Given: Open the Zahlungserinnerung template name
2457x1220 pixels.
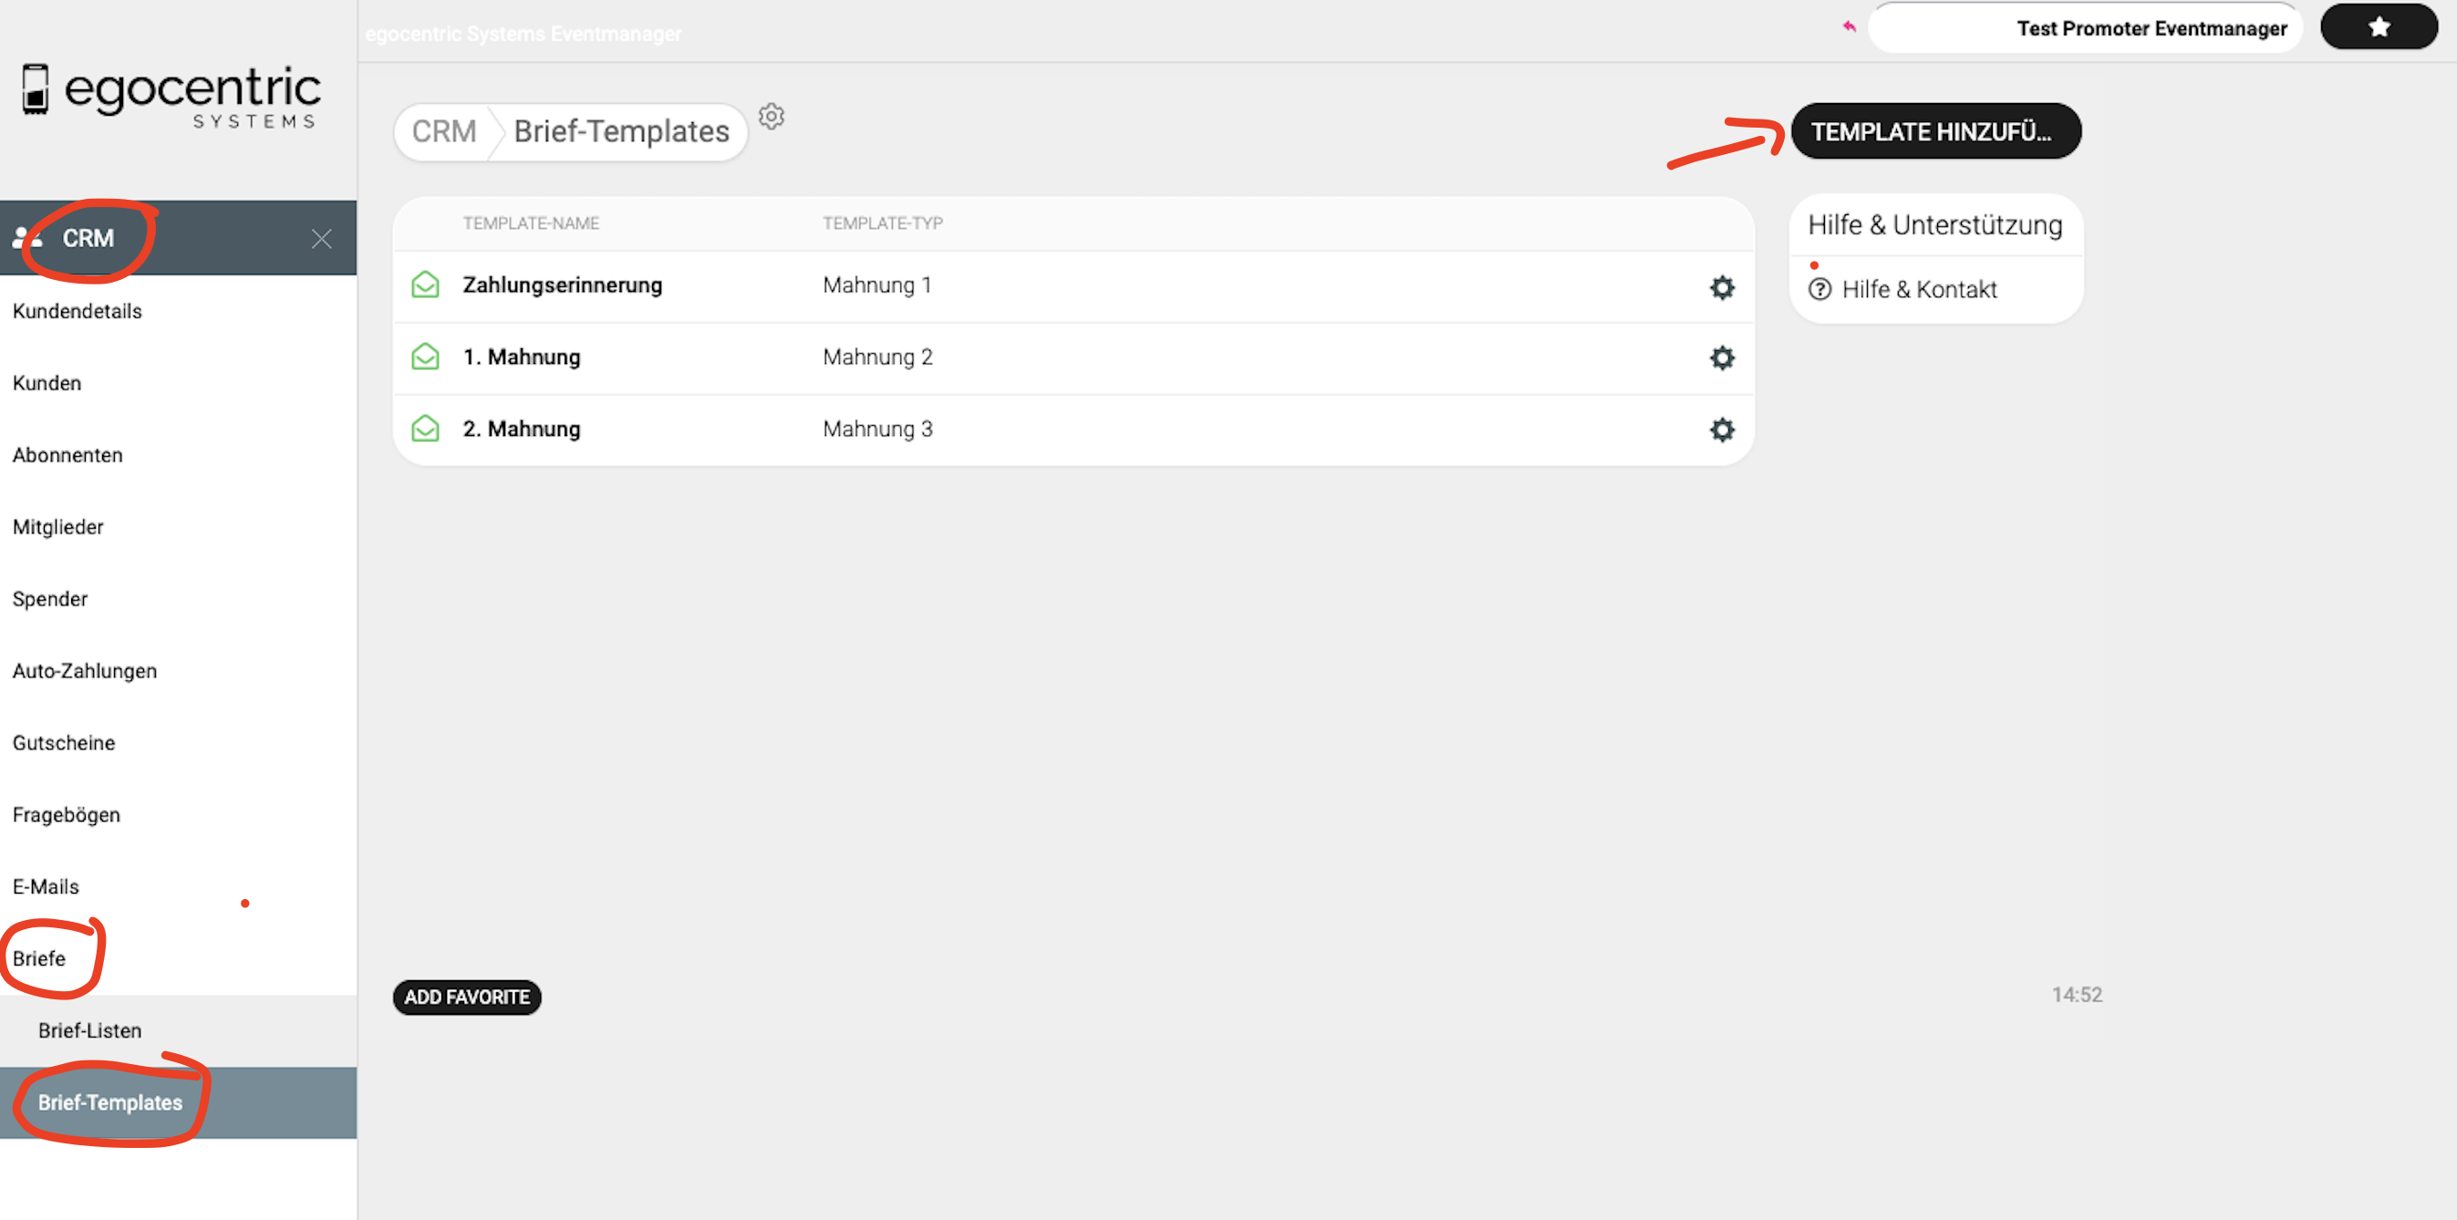Looking at the screenshot, I should (x=562, y=284).
